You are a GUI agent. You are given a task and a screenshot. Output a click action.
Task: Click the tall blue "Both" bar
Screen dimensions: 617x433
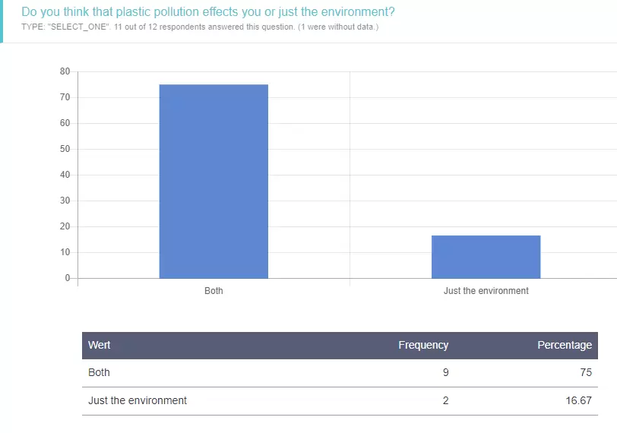click(x=214, y=181)
